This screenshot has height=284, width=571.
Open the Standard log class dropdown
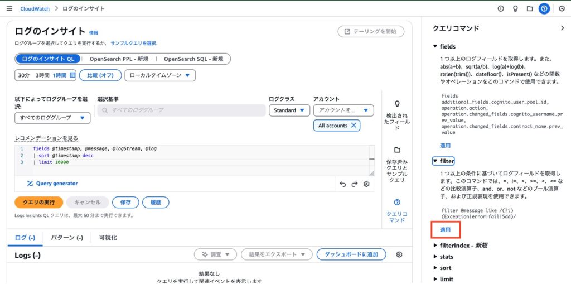coord(289,110)
